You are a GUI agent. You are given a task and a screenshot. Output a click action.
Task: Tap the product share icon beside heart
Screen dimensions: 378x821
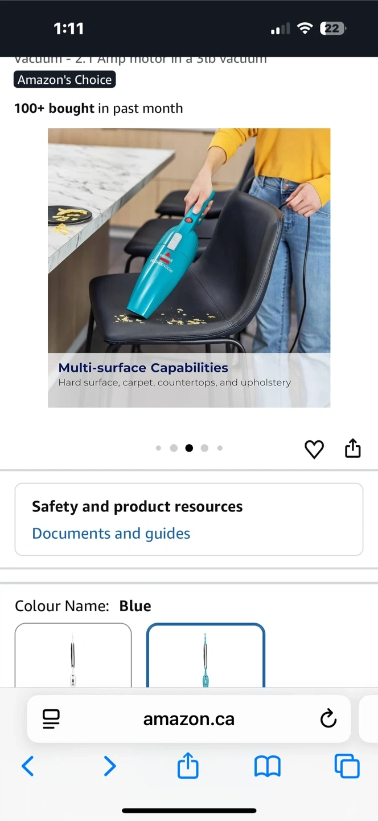(353, 448)
